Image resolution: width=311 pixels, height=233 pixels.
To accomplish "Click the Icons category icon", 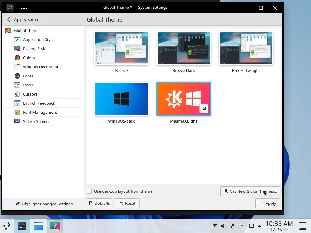I will 17,85.
